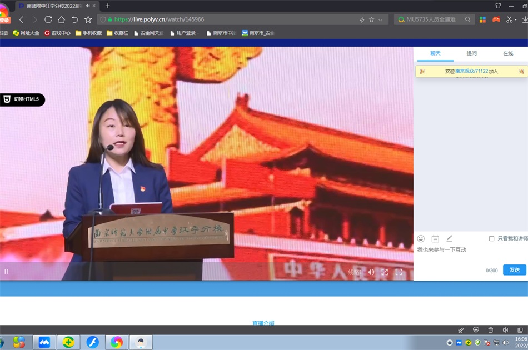Click the magnifier search icon
Viewport: 528px width, 350px height.
click(x=468, y=19)
